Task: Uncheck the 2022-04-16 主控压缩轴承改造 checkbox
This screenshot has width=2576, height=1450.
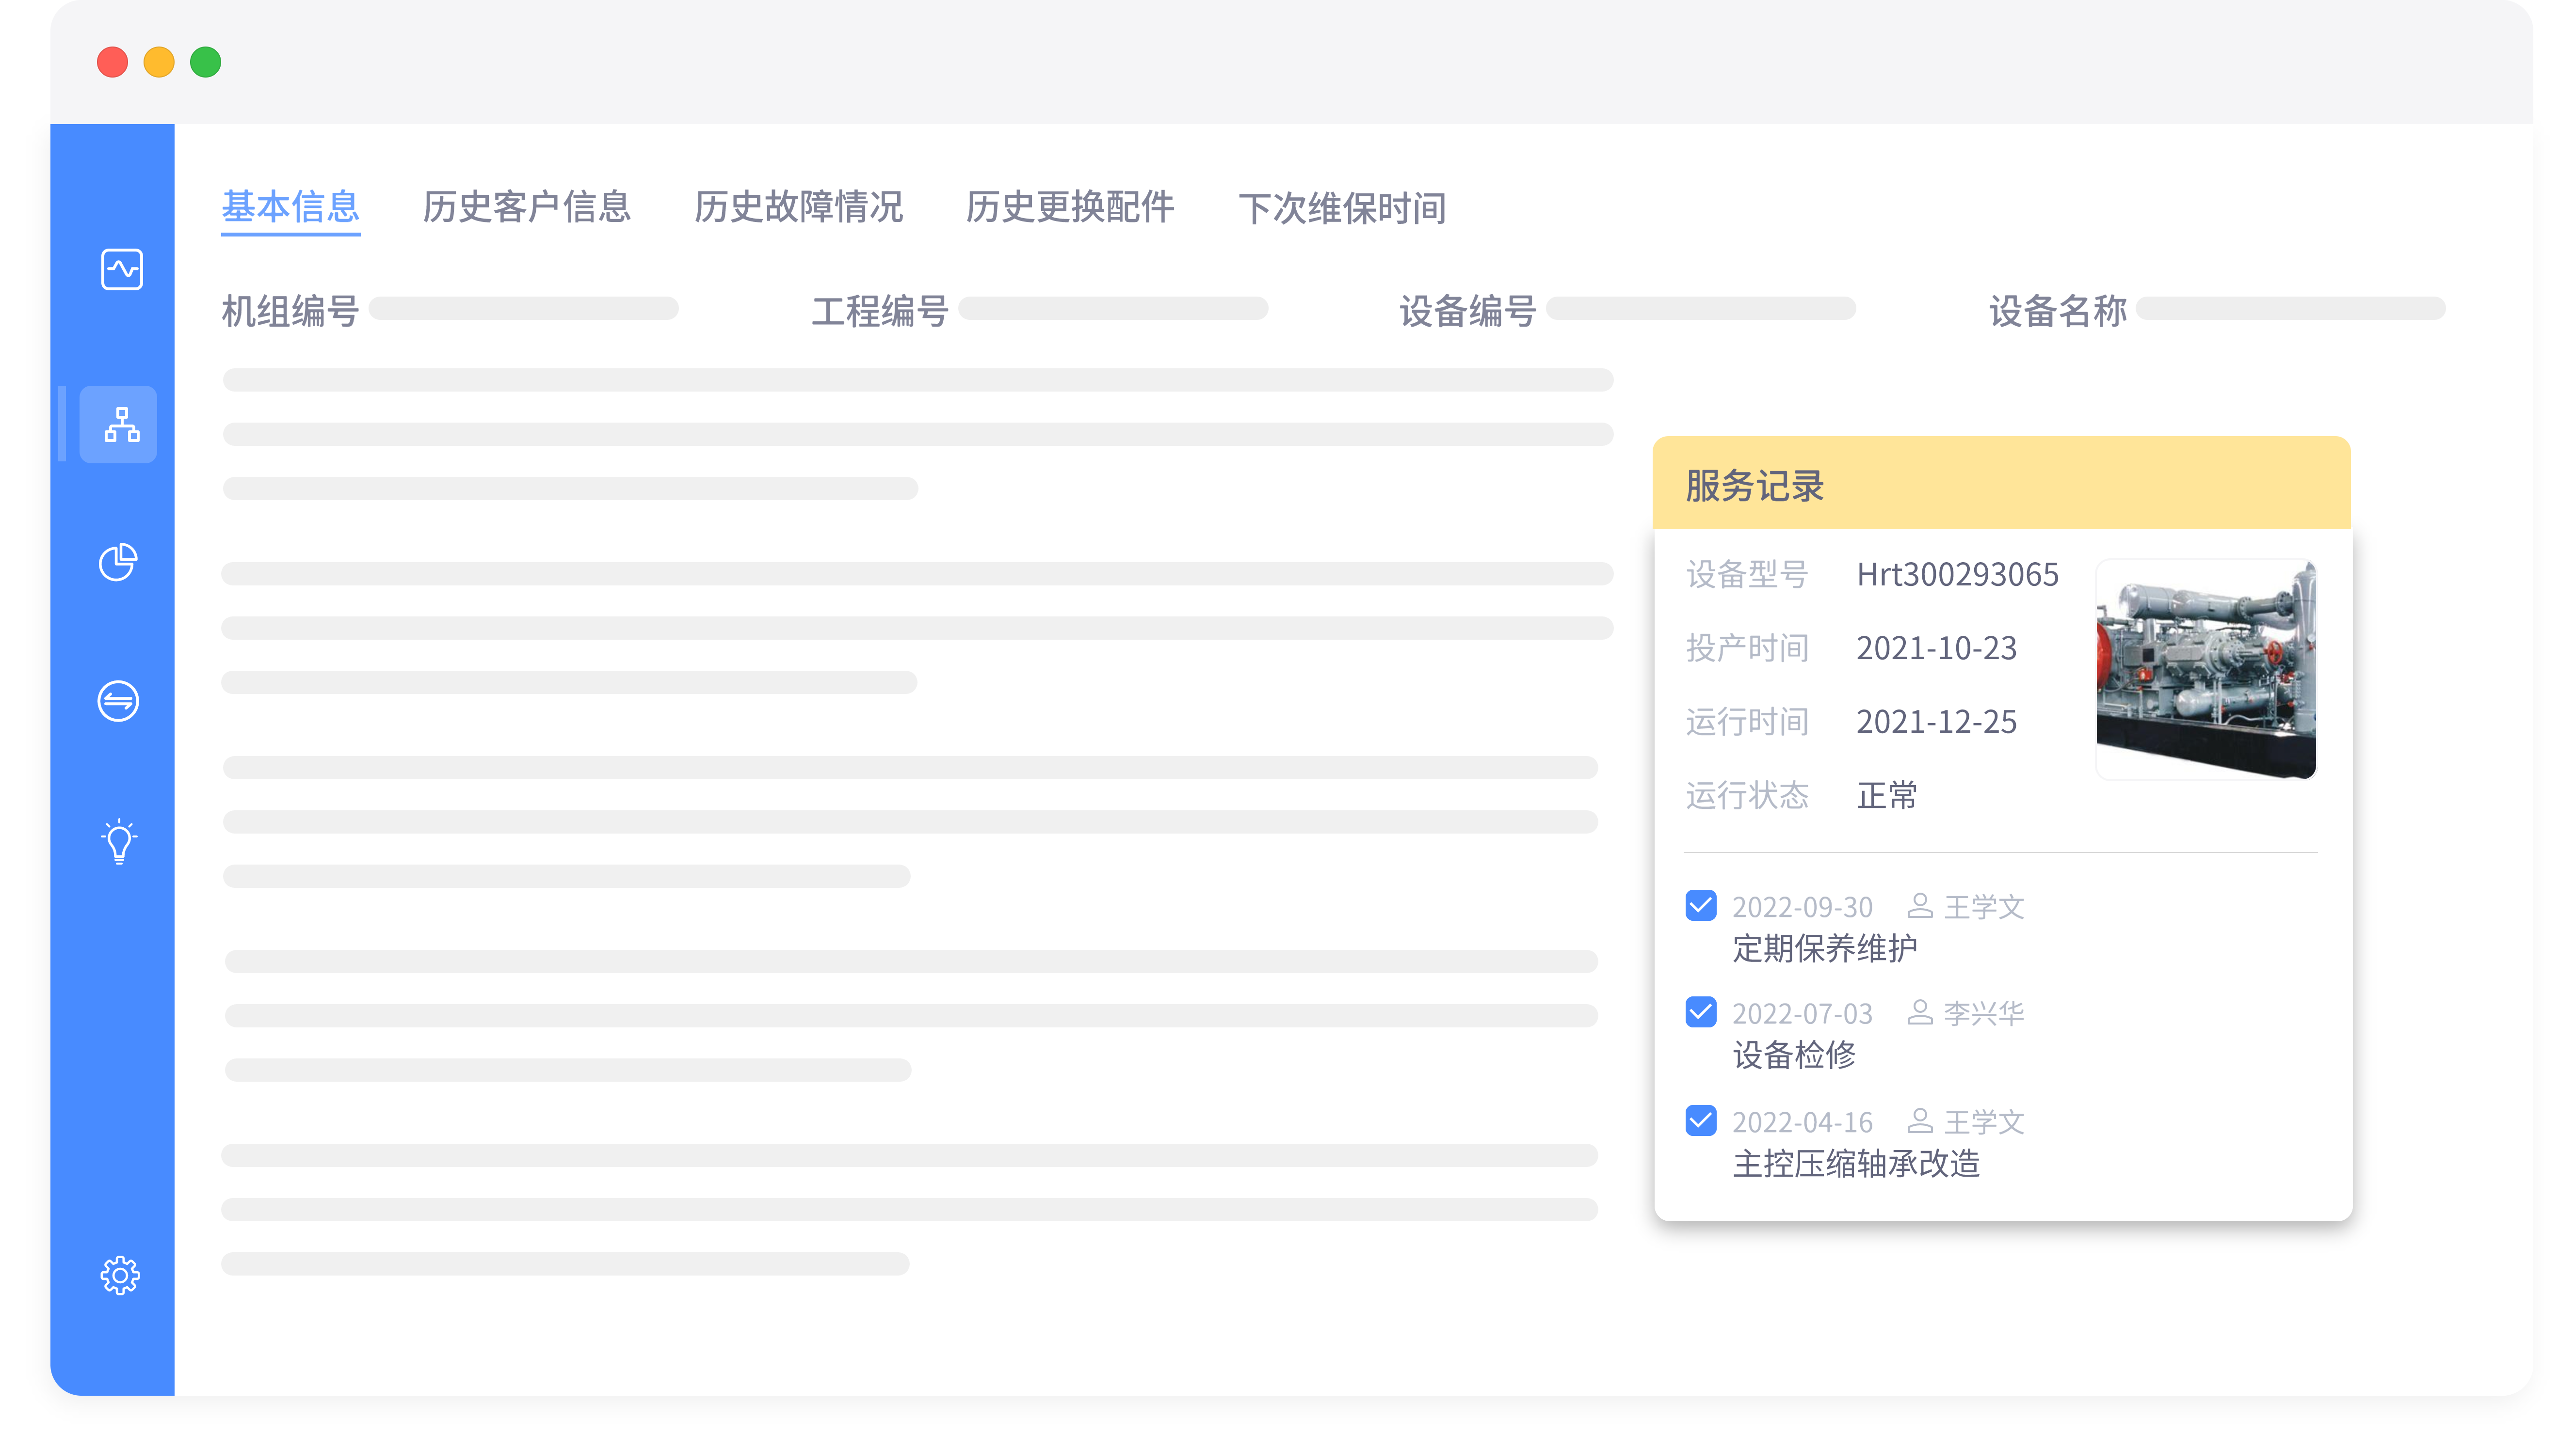Action: point(1700,1120)
